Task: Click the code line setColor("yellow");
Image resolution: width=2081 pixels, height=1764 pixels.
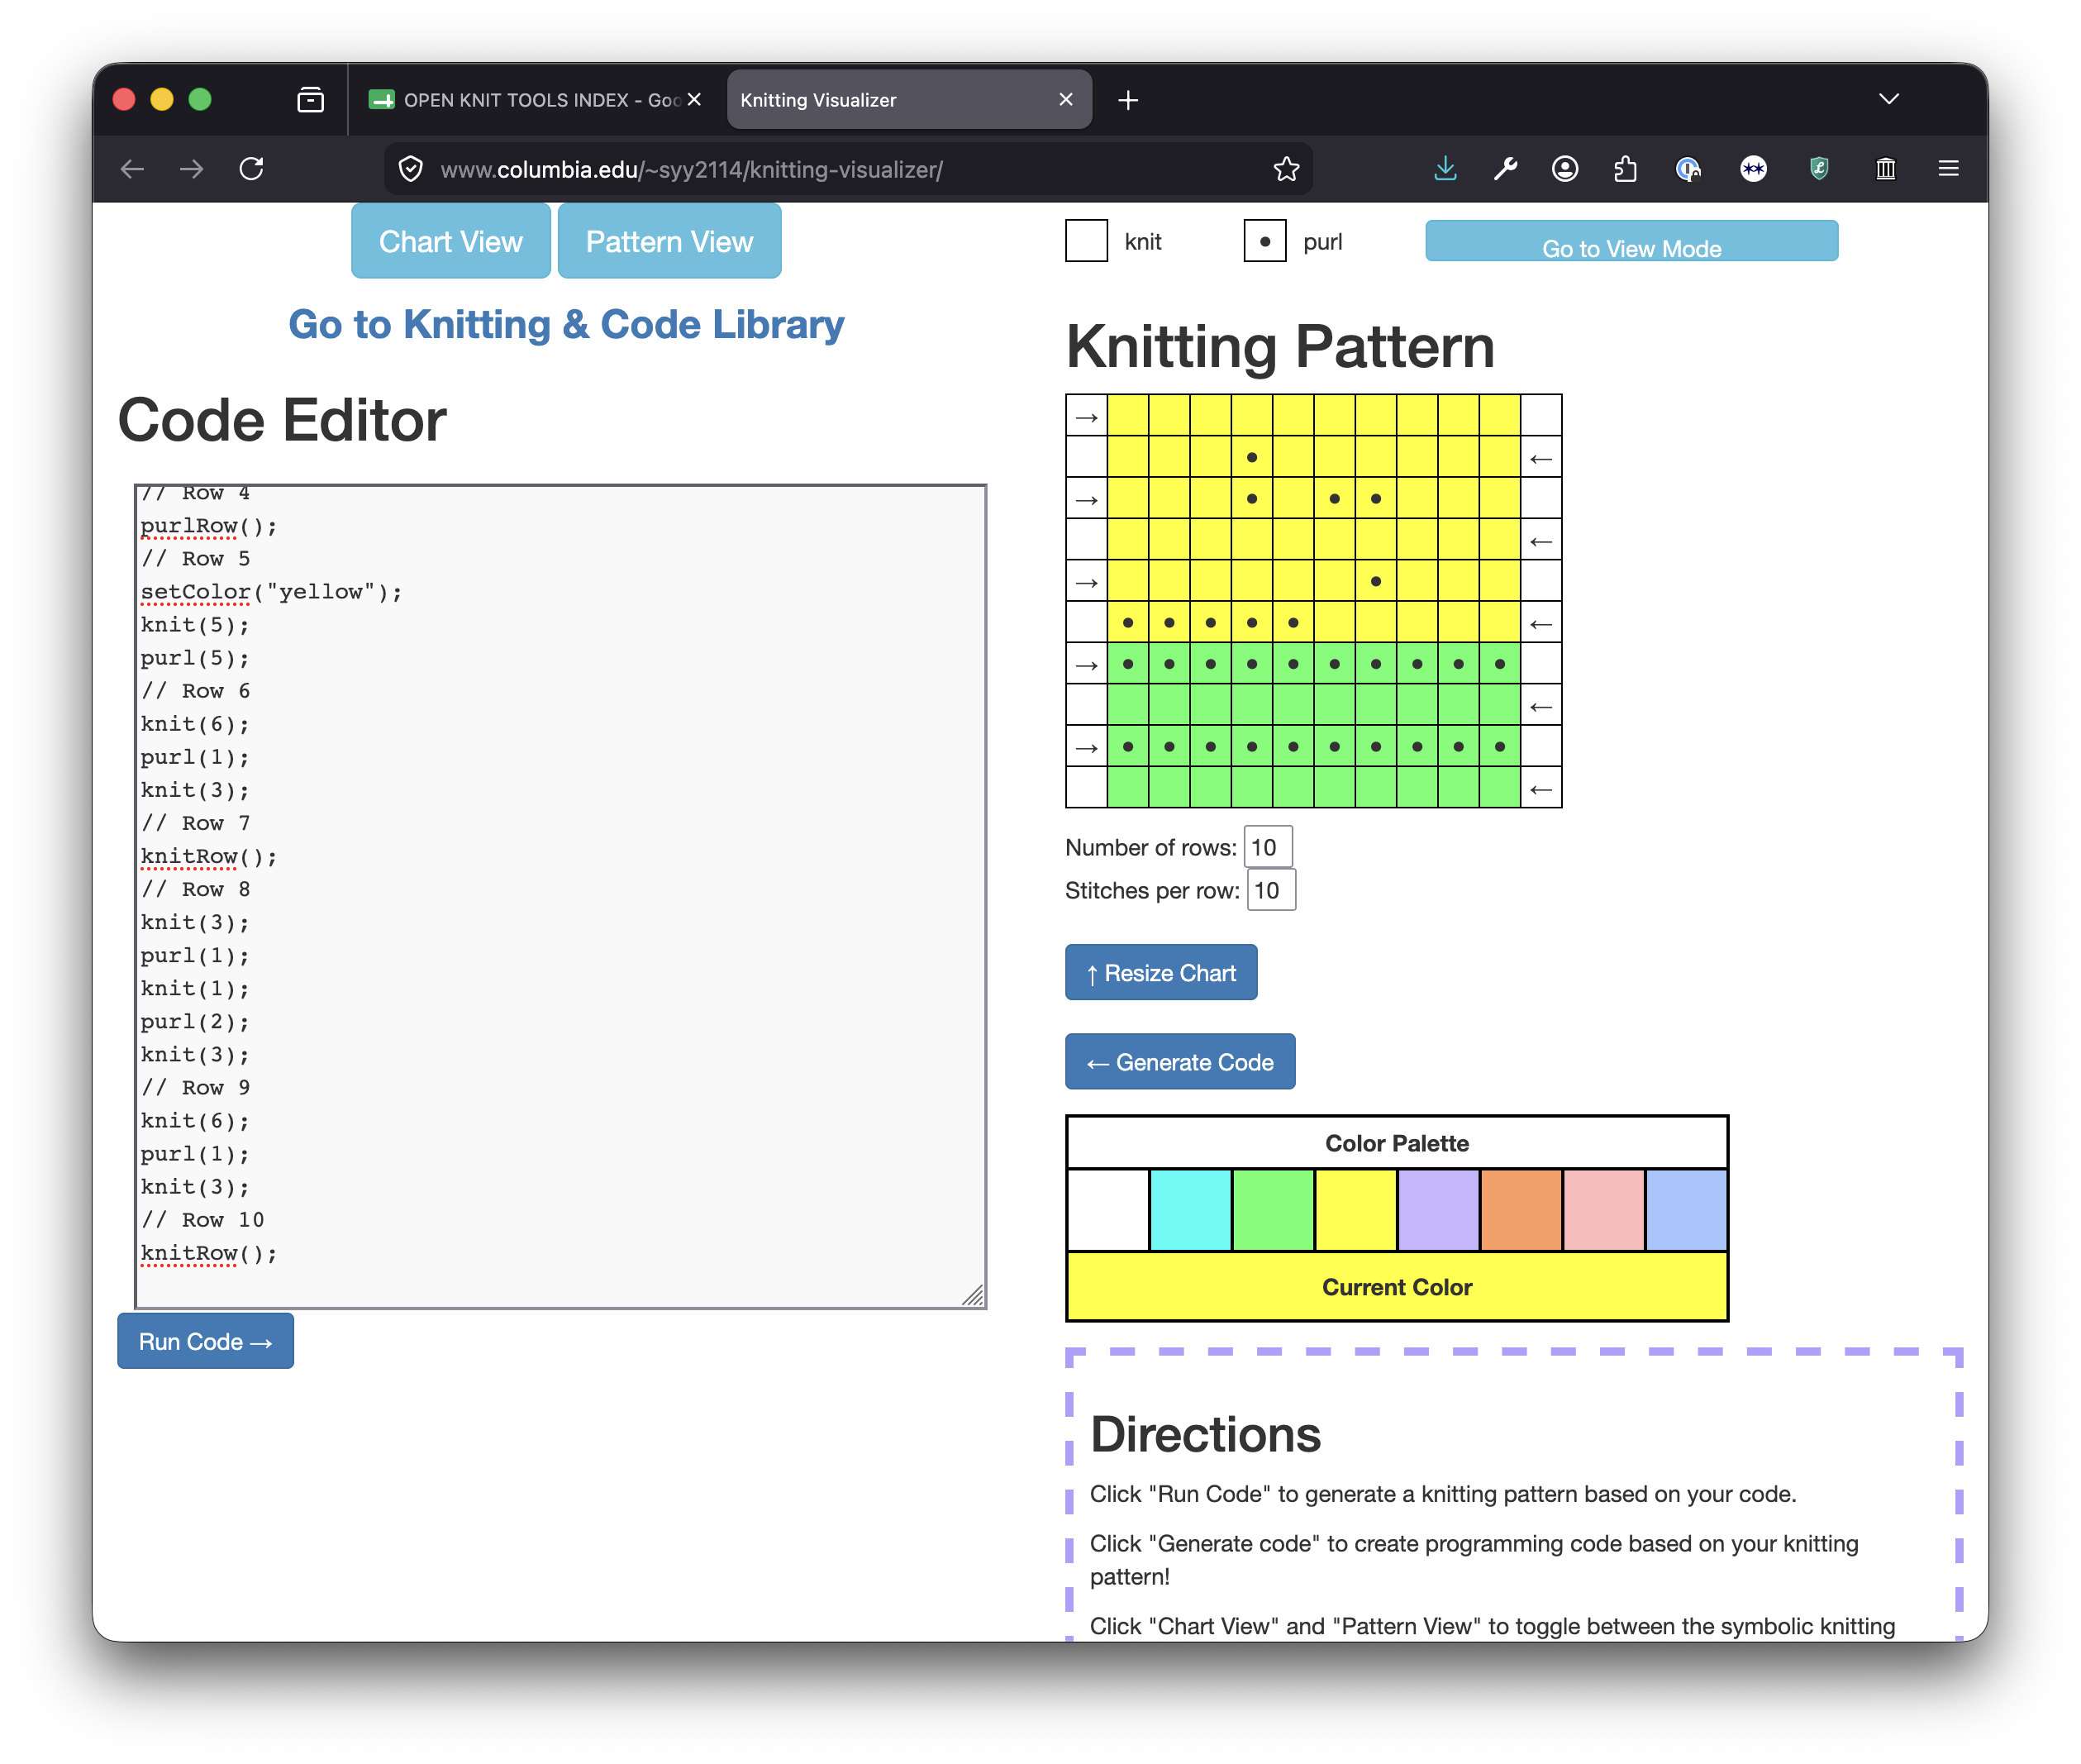Action: click(x=271, y=592)
